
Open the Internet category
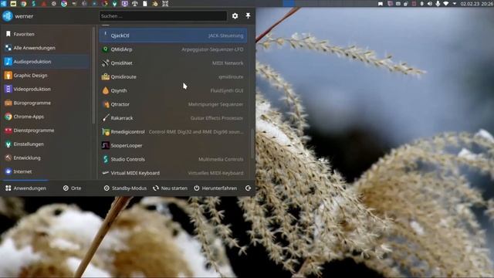46,171
